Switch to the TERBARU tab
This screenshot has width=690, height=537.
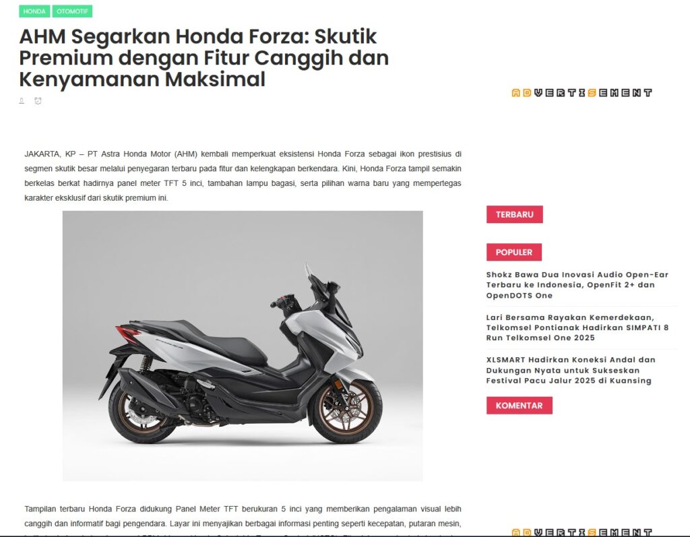click(514, 214)
